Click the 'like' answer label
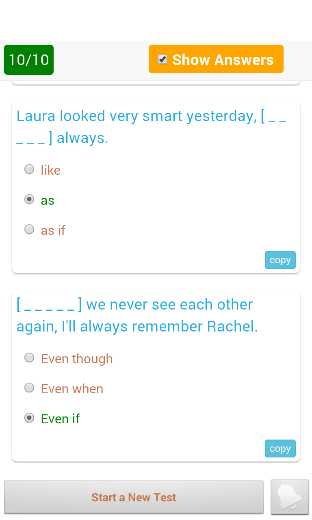This screenshot has width=312, height=520. point(50,170)
